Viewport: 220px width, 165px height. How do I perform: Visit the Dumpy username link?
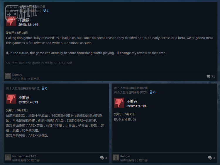17,75
